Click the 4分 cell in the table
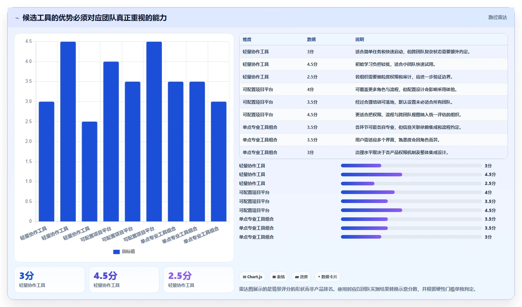Viewport: 522px width, 307px height. (310, 90)
